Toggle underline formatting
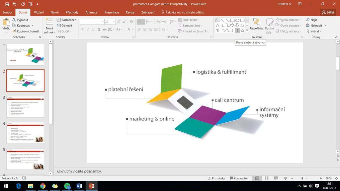The image size is (340, 191). (93, 29)
